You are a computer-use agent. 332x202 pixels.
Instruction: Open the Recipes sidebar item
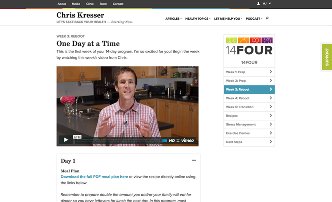pyautogui.click(x=249, y=116)
